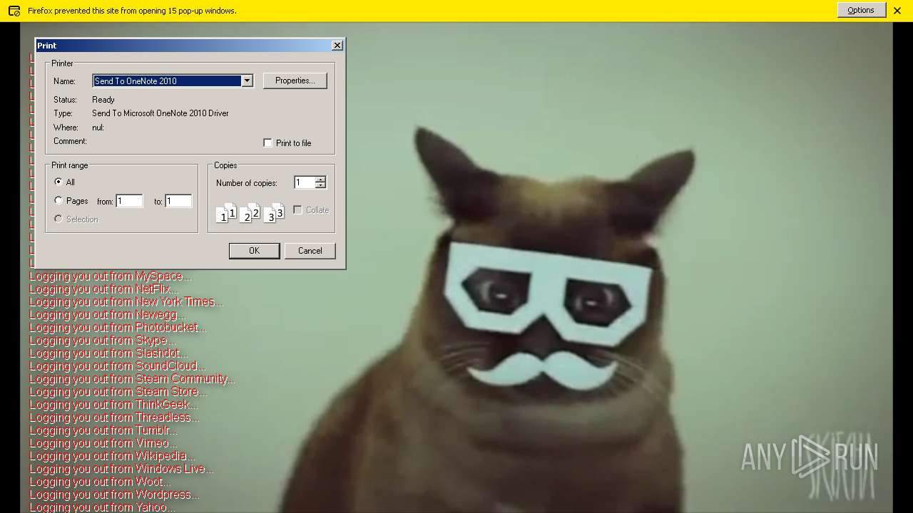Click 'Logging you out from Steam Community...'

click(x=132, y=379)
